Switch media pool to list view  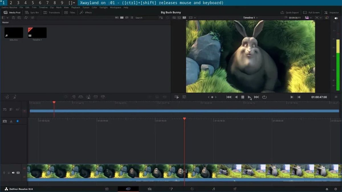[132, 18]
